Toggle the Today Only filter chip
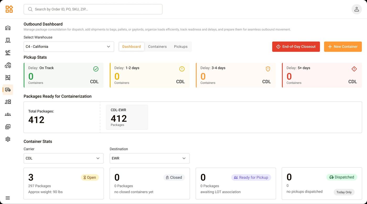The image size is (367, 204). (x=344, y=192)
